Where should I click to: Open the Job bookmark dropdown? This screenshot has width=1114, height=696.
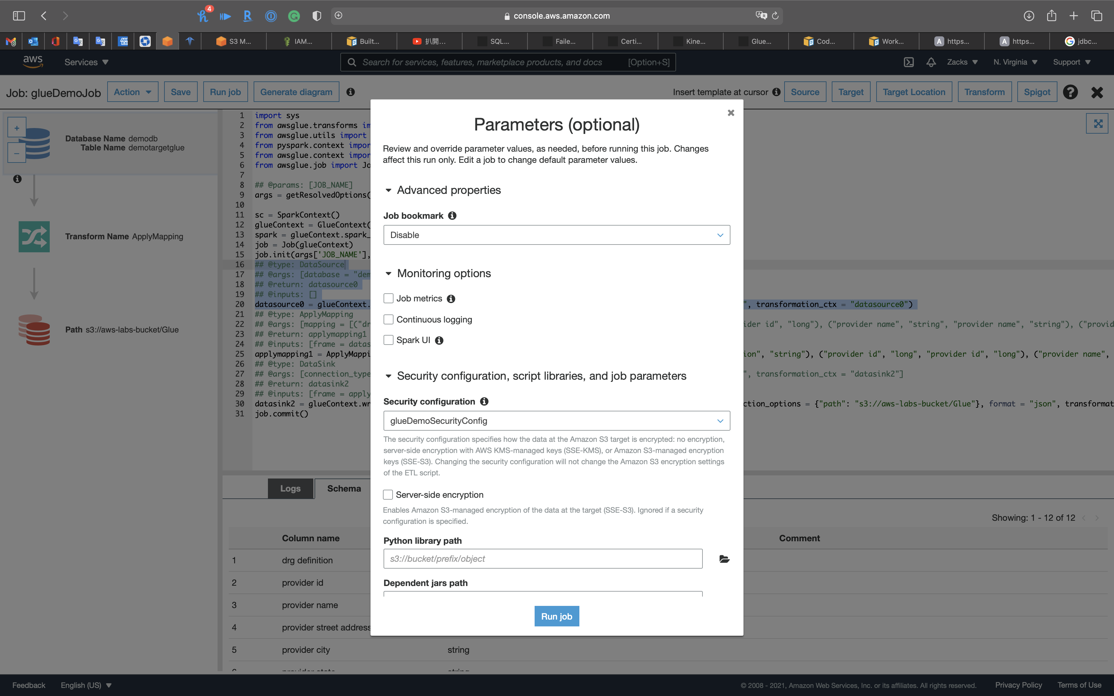(x=556, y=235)
